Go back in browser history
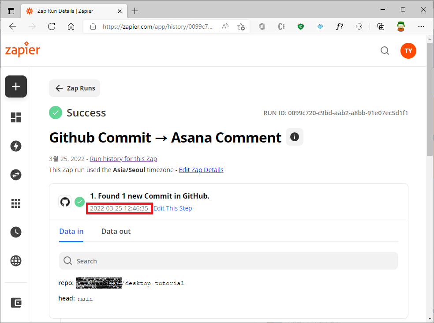434x323 pixels. (x=13, y=26)
